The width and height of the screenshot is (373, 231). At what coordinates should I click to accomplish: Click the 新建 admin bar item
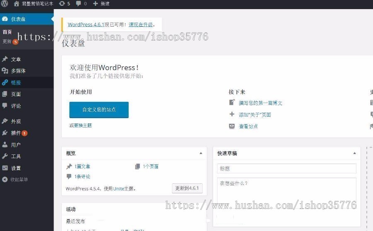coord(105,4)
